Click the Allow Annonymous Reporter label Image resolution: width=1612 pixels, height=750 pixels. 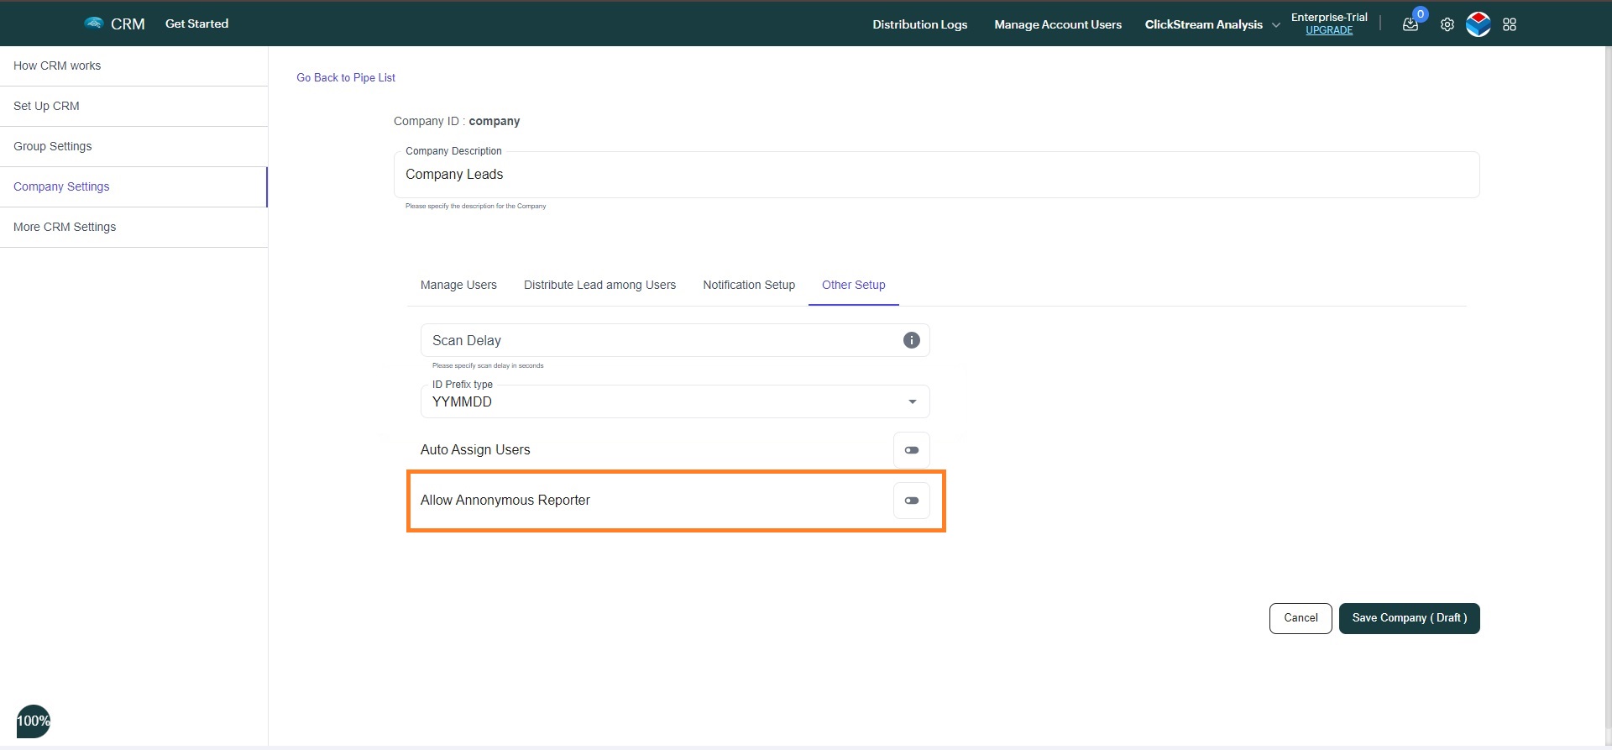[505, 500]
